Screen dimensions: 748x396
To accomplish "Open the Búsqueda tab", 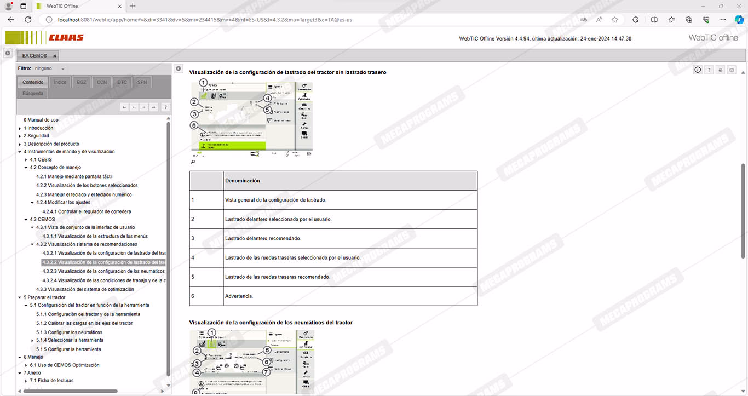I will [x=33, y=94].
